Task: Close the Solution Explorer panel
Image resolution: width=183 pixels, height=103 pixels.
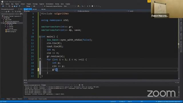Action: (22, 9)
